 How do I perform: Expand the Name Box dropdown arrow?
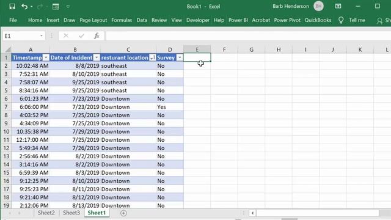(42, 36)
